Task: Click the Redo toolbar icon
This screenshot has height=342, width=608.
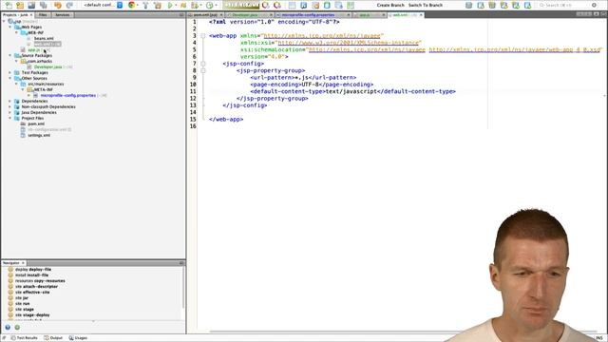Action: (69, 5)
